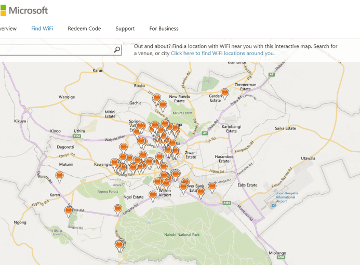Focus the venue or city search field

click(x=61, y=50)
